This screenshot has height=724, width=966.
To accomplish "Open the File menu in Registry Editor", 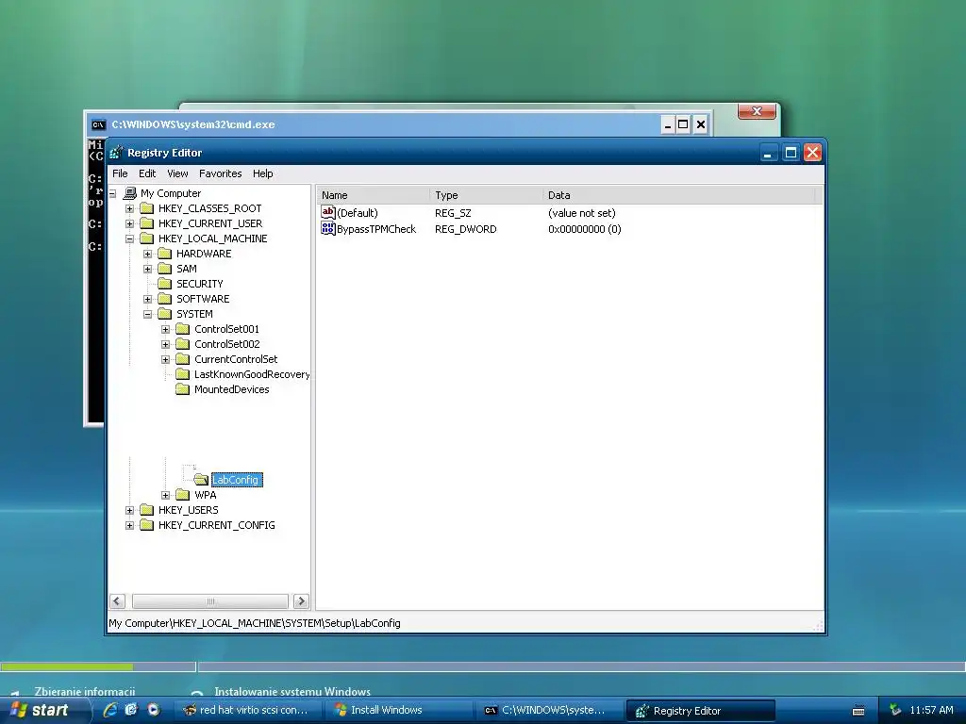I will (x=120, y=173).
